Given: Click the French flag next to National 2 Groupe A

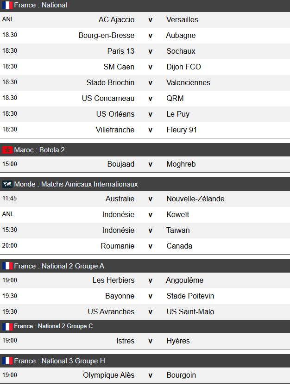Looking at the screenshot, I should pyautogui.click(x=7, y=266).
